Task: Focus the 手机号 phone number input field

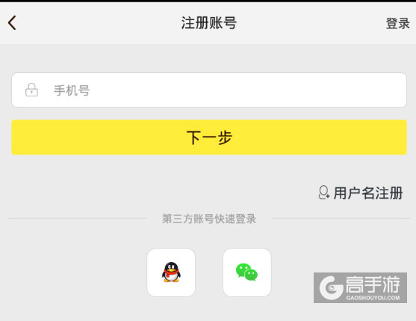Action: 209,90
